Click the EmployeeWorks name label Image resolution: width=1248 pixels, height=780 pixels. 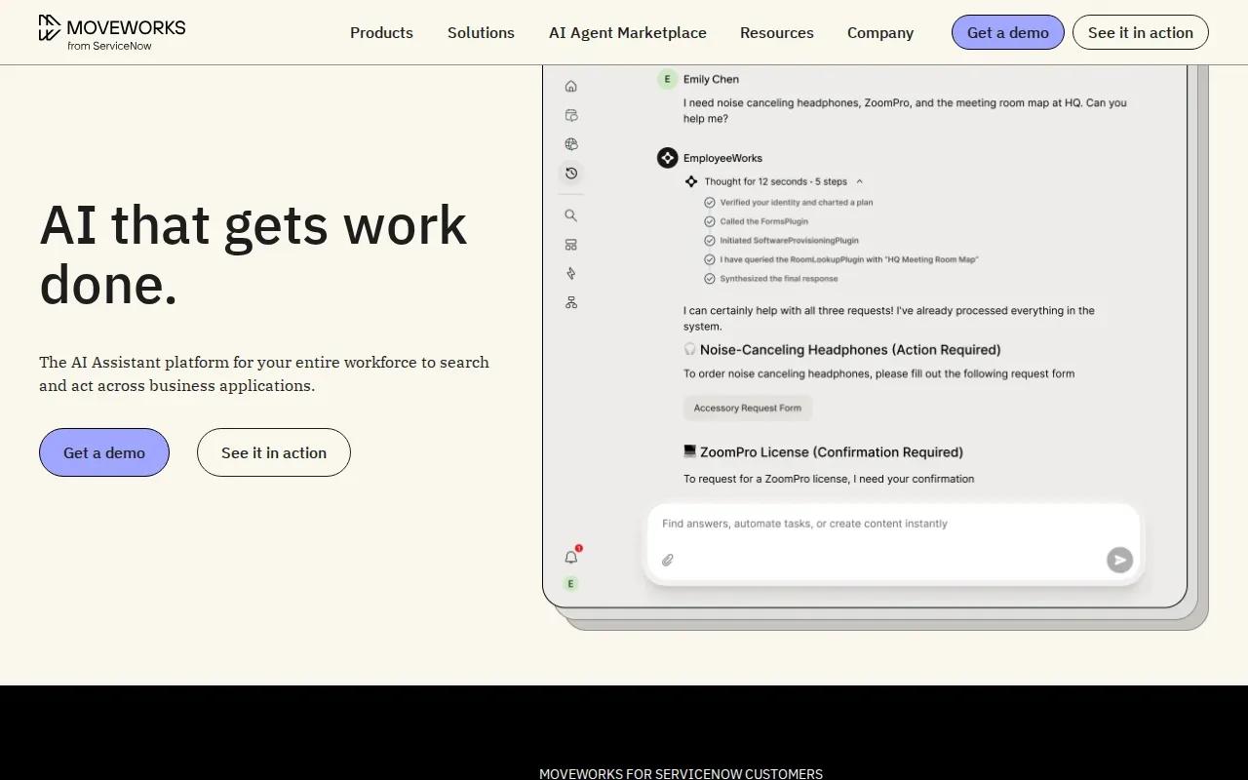[722, 158]
